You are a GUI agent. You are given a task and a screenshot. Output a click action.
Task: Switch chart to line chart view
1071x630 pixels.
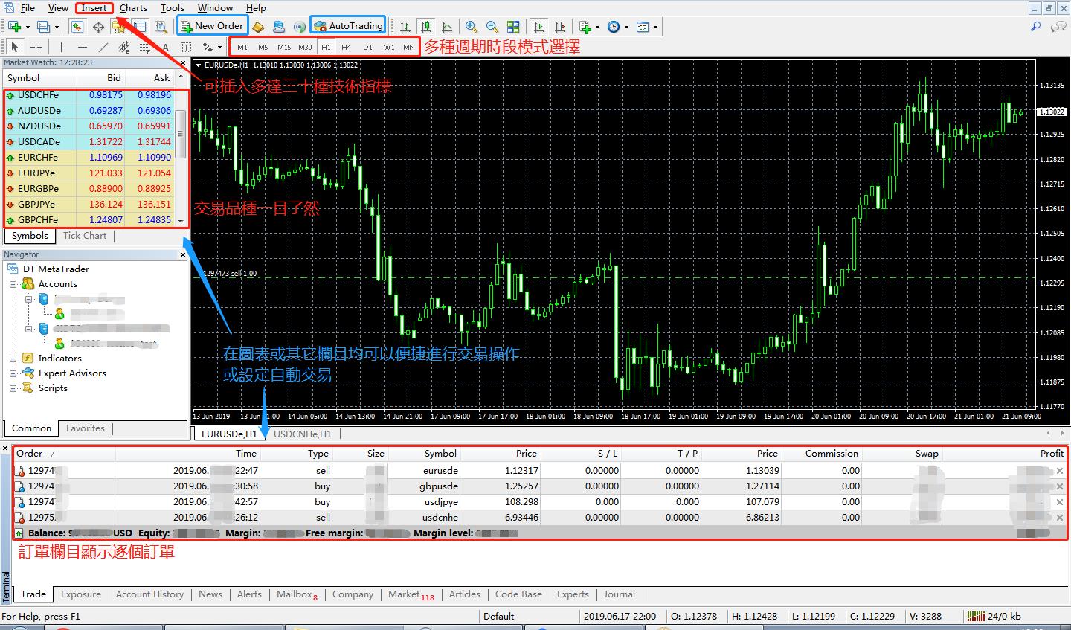pyautogui.click(x=447, y=27)
